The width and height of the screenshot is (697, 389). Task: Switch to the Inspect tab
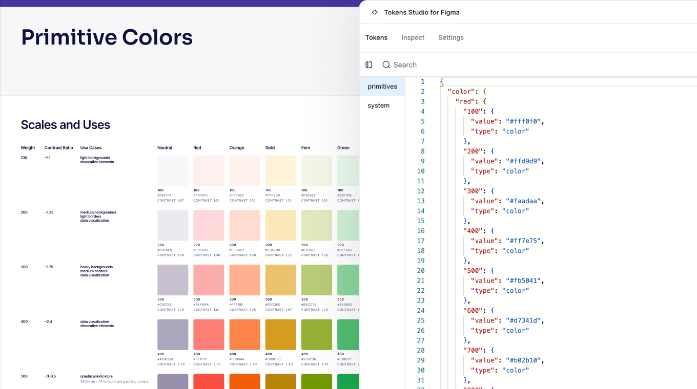[413, 37]
